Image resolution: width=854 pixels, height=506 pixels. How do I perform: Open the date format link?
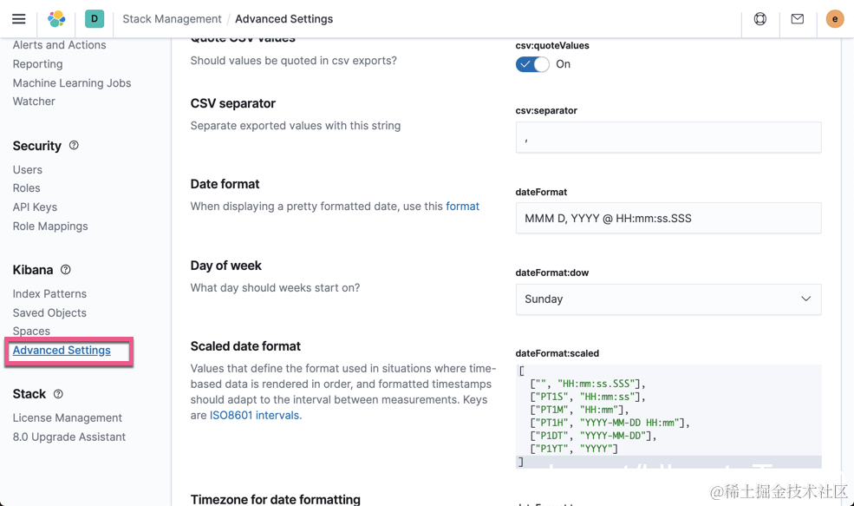(462, 207)
